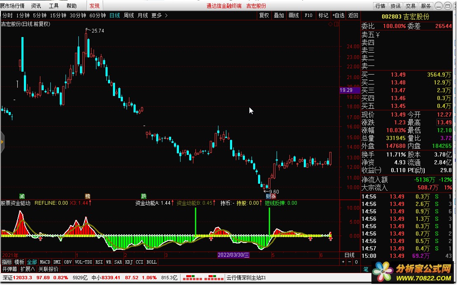Click the 画线 drawing button
This screenshot has width=458, height=285.
[294, 16]
